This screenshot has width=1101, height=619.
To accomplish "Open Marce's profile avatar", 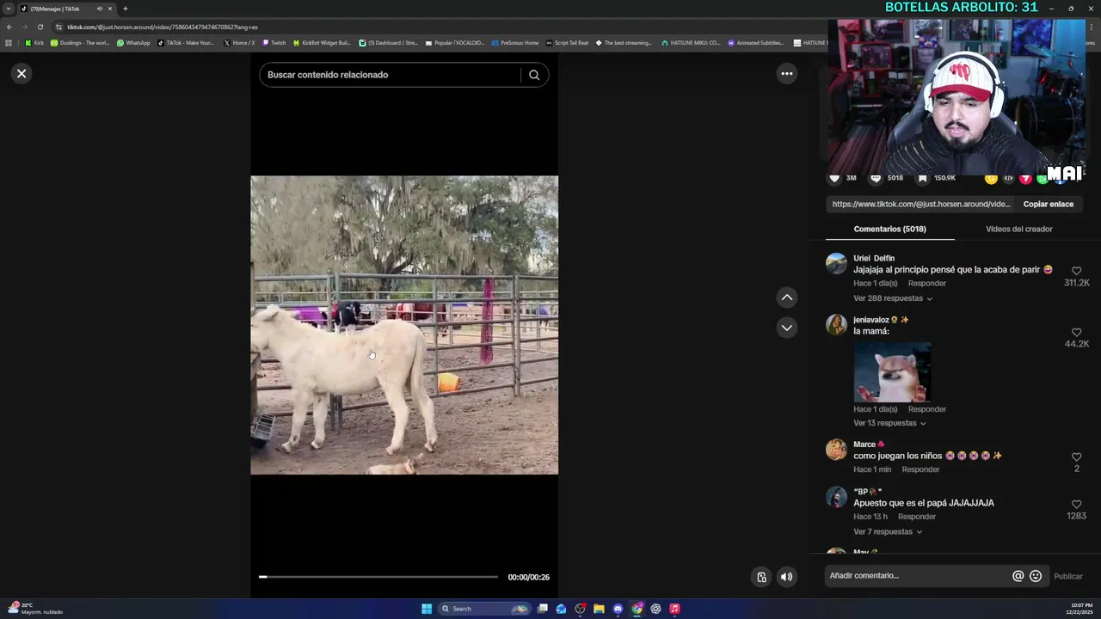I will [836, 450].
